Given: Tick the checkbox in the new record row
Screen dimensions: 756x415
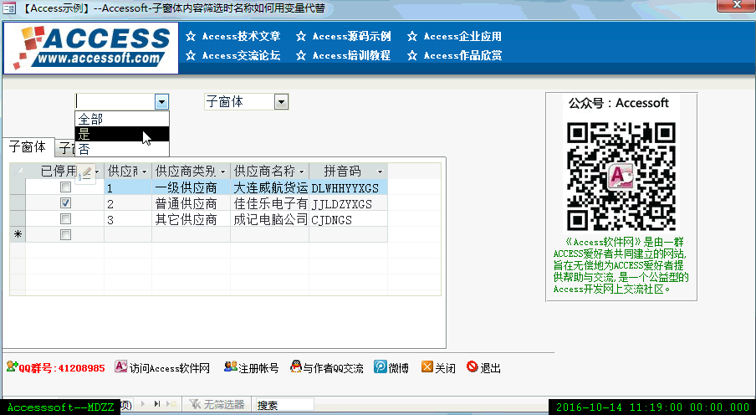Looking at the screenshot, I should (65, 234).
